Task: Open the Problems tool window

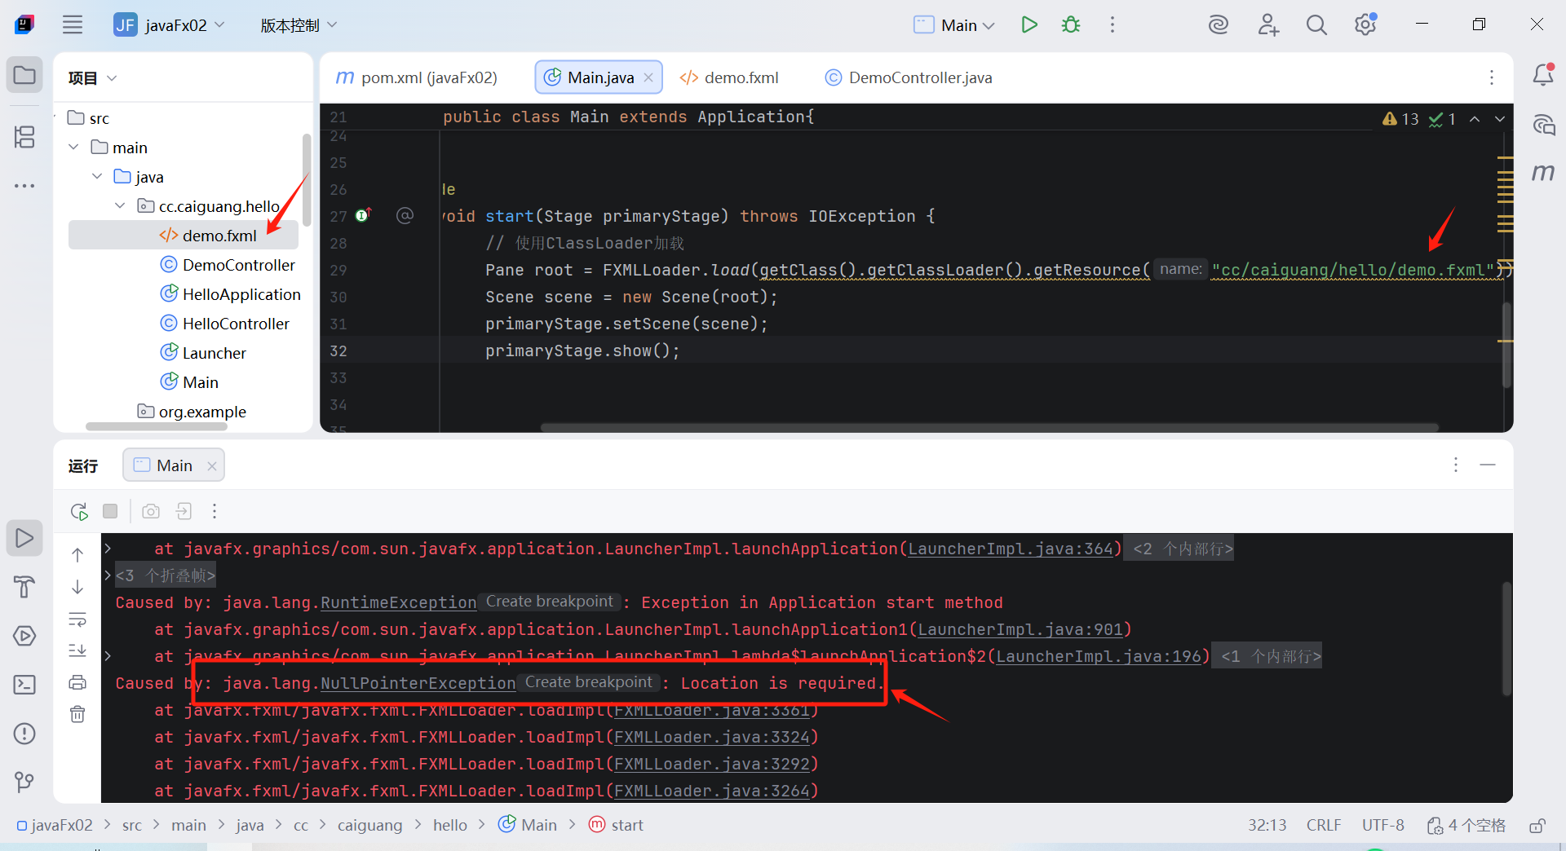Action: (x=24, y=734)
